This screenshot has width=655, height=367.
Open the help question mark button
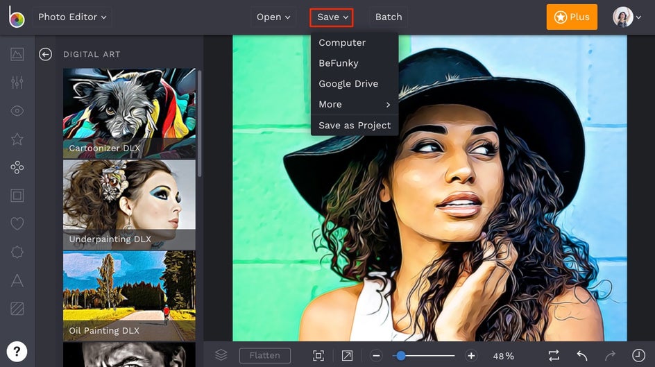17,352
